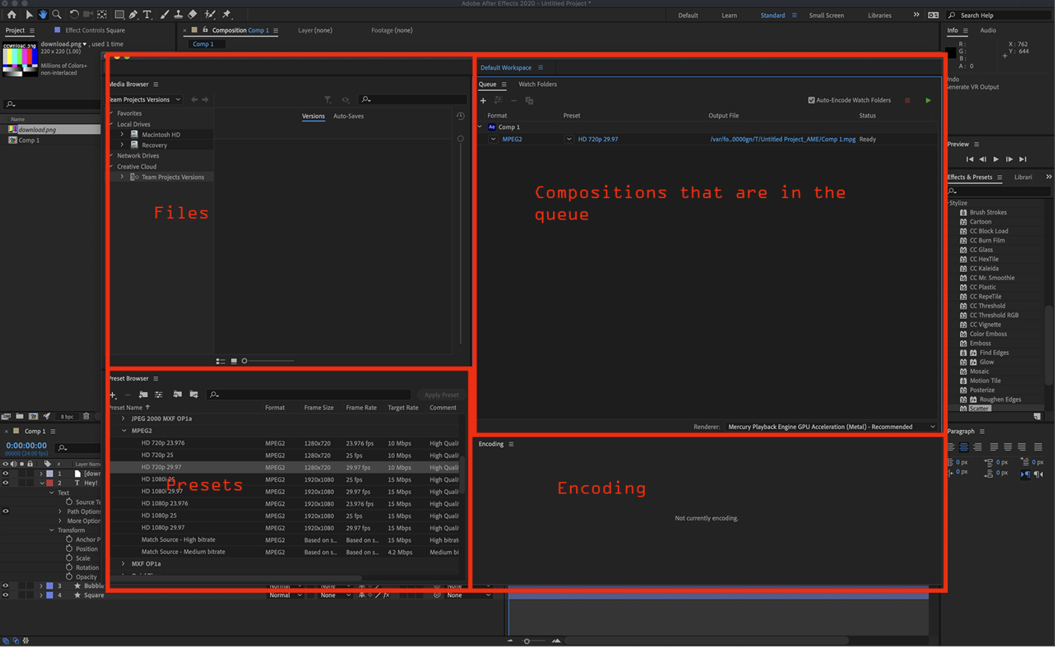The height and width of the screenshot is (647, 1055).
Task: Select the Rotation tool
Action: click(74, 14)
